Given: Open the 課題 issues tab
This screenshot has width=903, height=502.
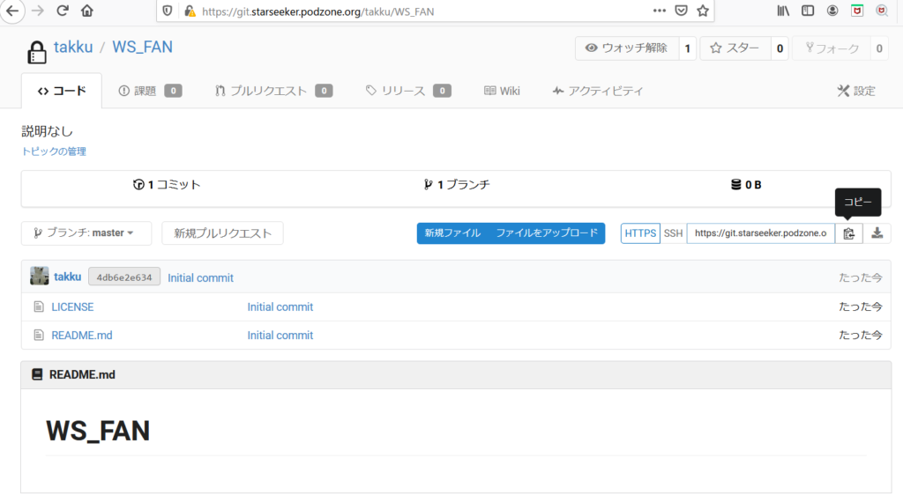Looking at the screenshot, I should point(149,91).
